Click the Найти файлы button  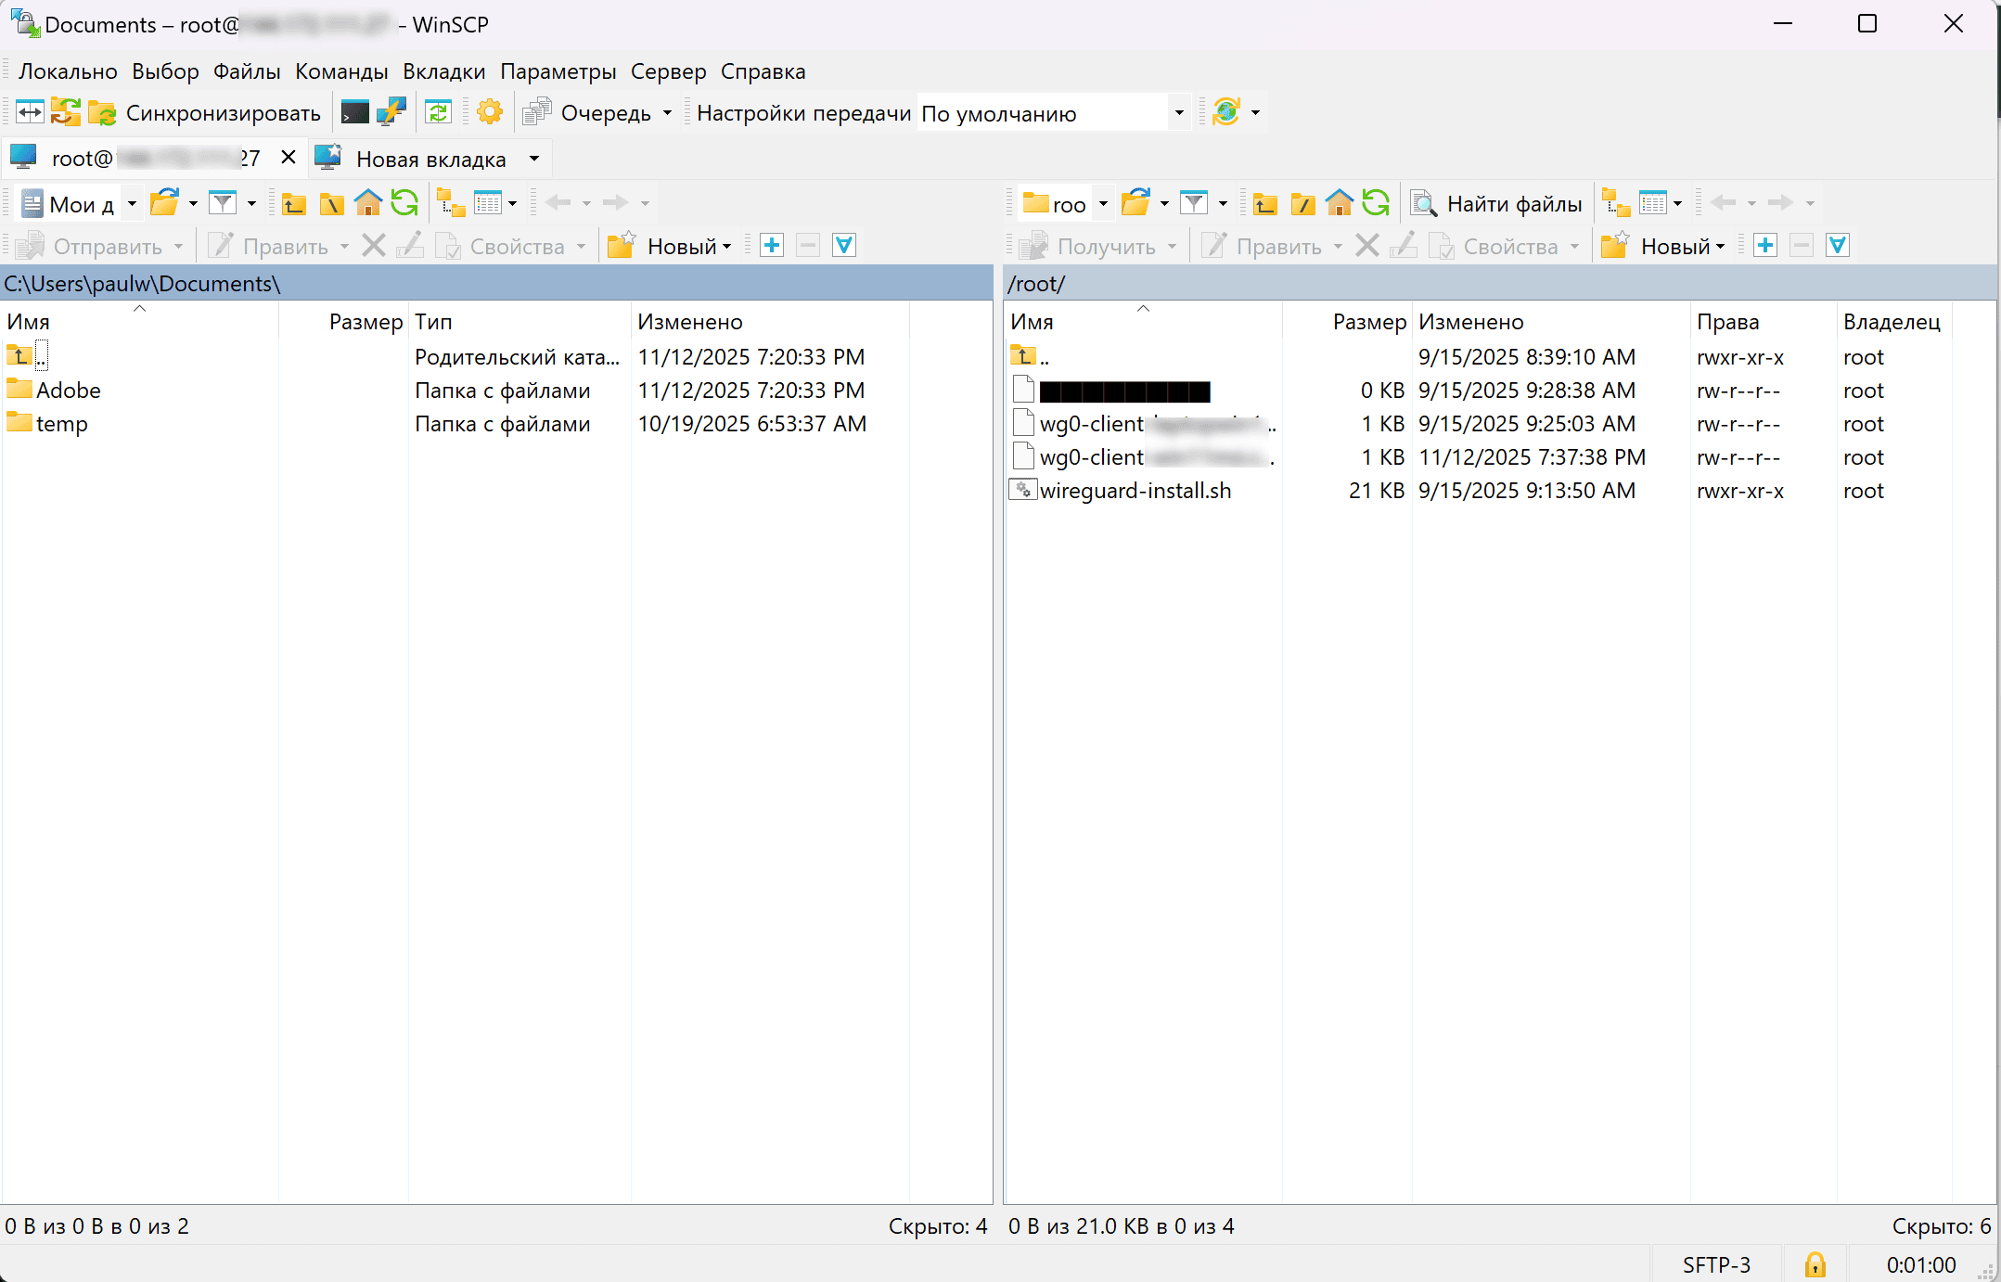coord(1497,203)
